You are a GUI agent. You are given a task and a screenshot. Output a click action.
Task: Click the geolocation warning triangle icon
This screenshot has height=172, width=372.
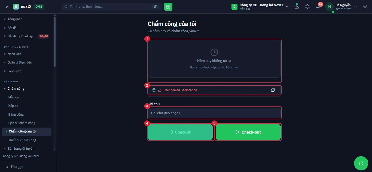[x=160, y=90]
